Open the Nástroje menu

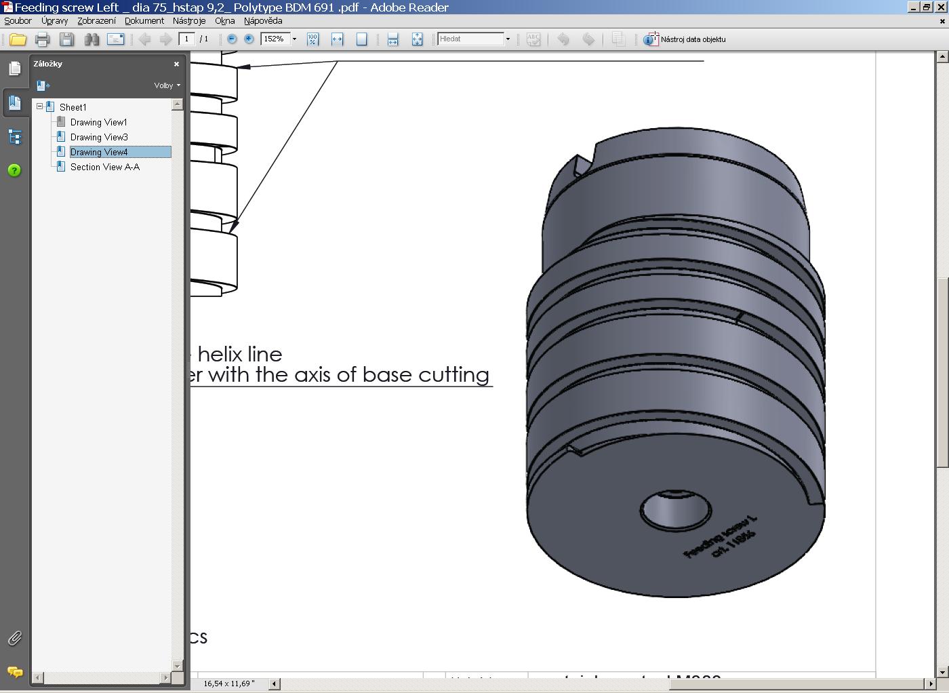click(x=188, y=21)
